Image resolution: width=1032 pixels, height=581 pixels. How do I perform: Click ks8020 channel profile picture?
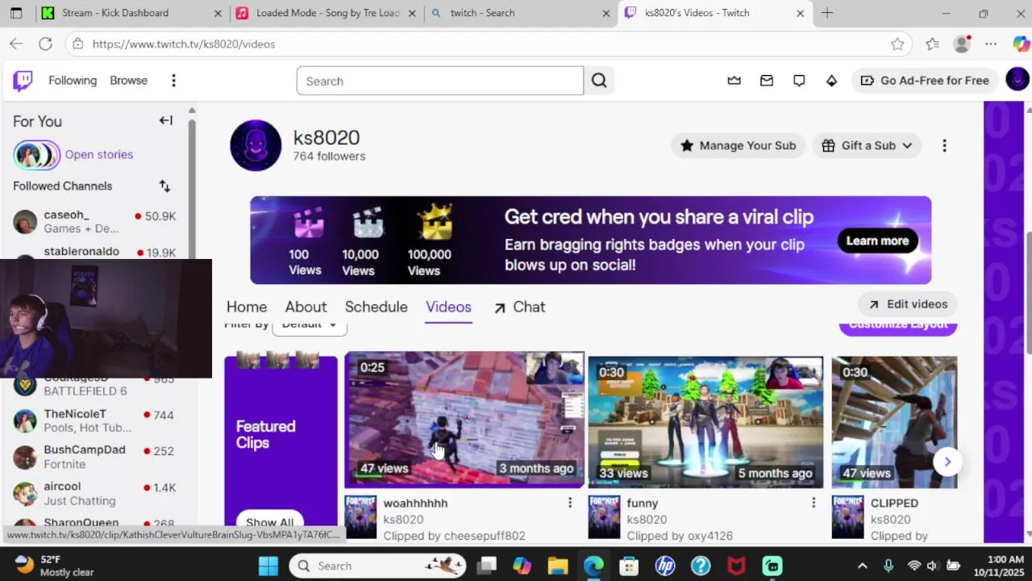point(256,145)
